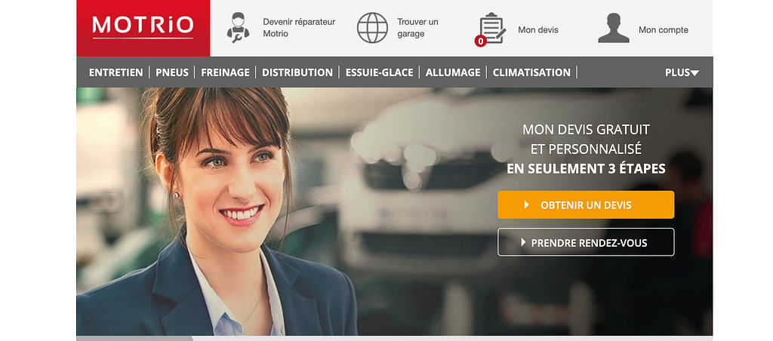Click the arrow on Obtenir un devis
This screenshot has height=341, width=773.
[x=526, y=204]
